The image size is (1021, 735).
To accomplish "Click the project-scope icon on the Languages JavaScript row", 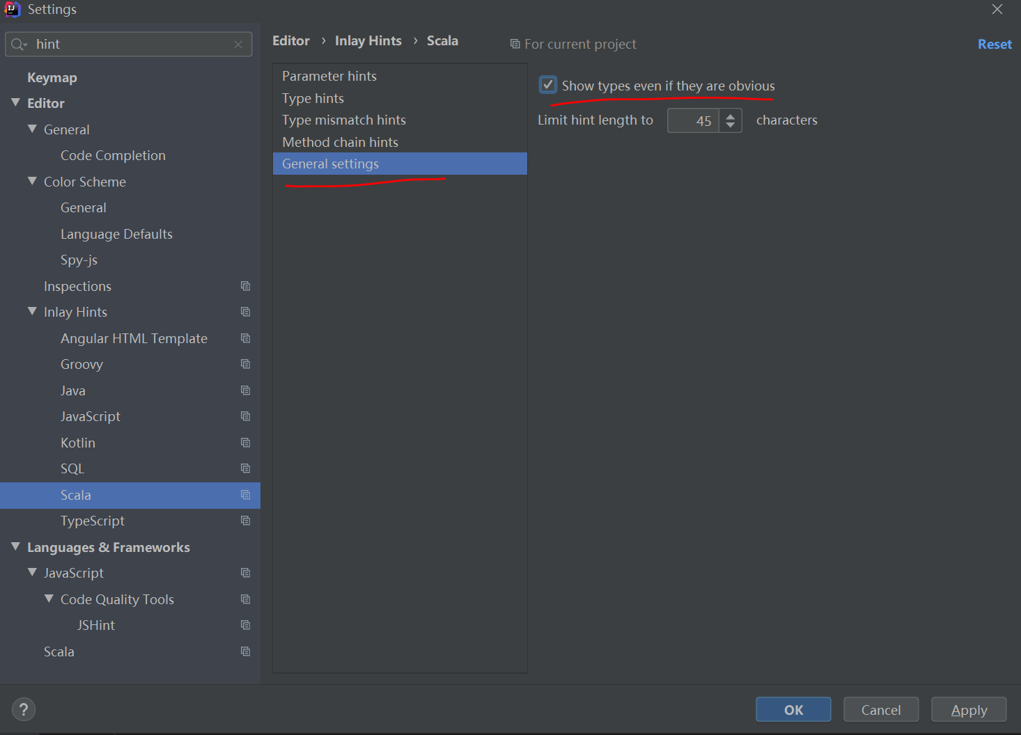I will point(246,573).
